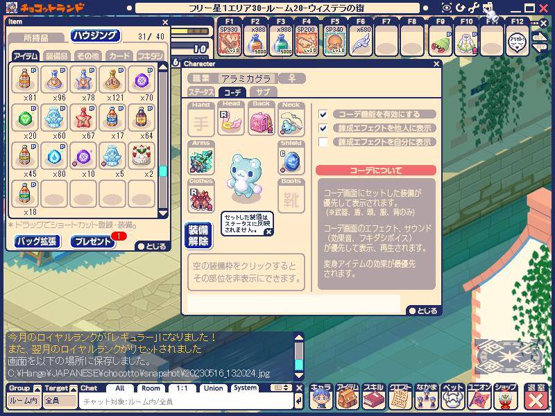Use the F12 speech bubble emote
The image size is (555, 416).
point(517,41)
